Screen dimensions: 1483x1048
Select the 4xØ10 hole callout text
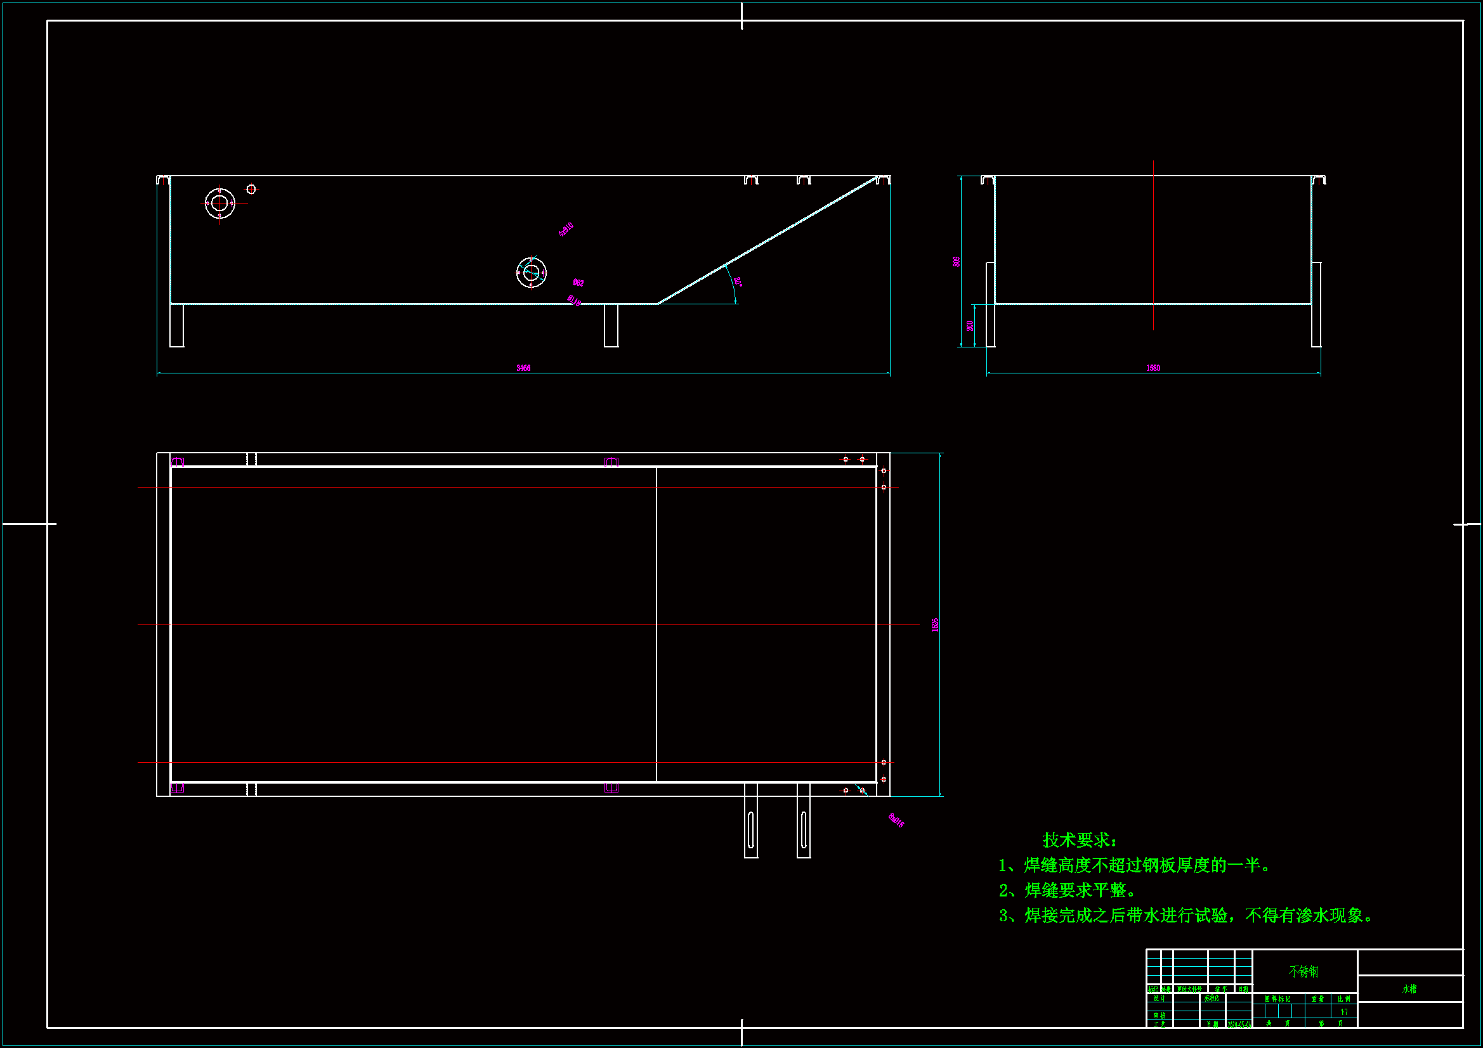(x=566, y=230)
